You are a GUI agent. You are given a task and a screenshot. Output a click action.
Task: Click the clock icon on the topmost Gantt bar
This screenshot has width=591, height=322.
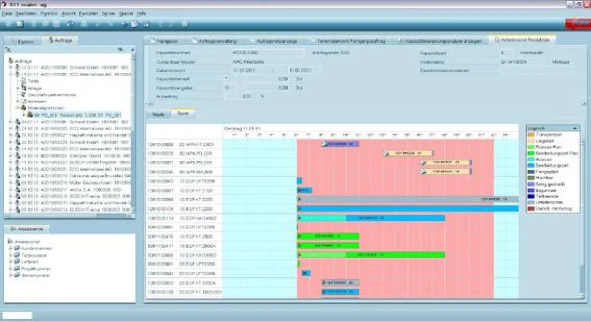coord(324,144)
